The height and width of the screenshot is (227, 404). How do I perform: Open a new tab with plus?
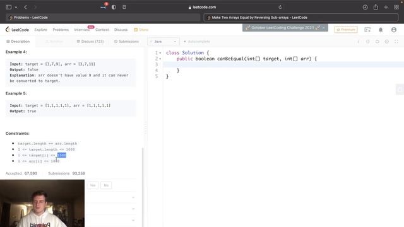[386, 7]
